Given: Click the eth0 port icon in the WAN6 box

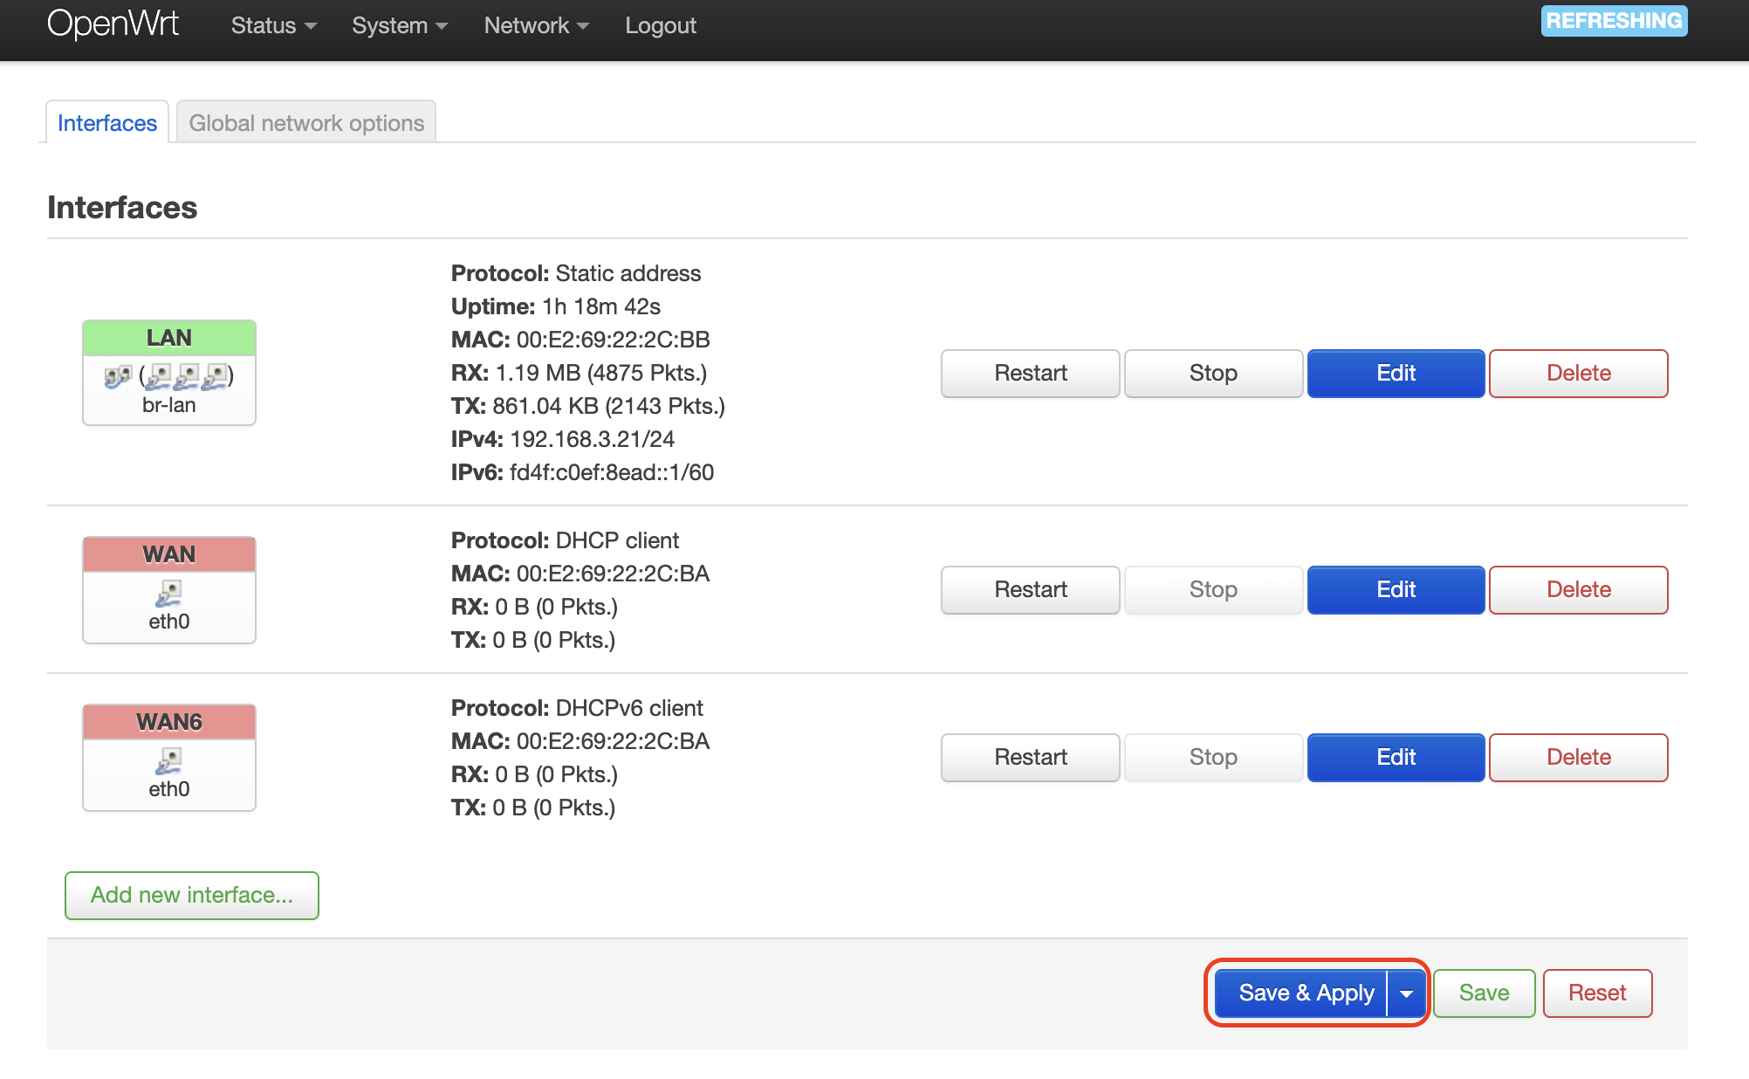Looking at the screenshot, I should click(168, 761).
